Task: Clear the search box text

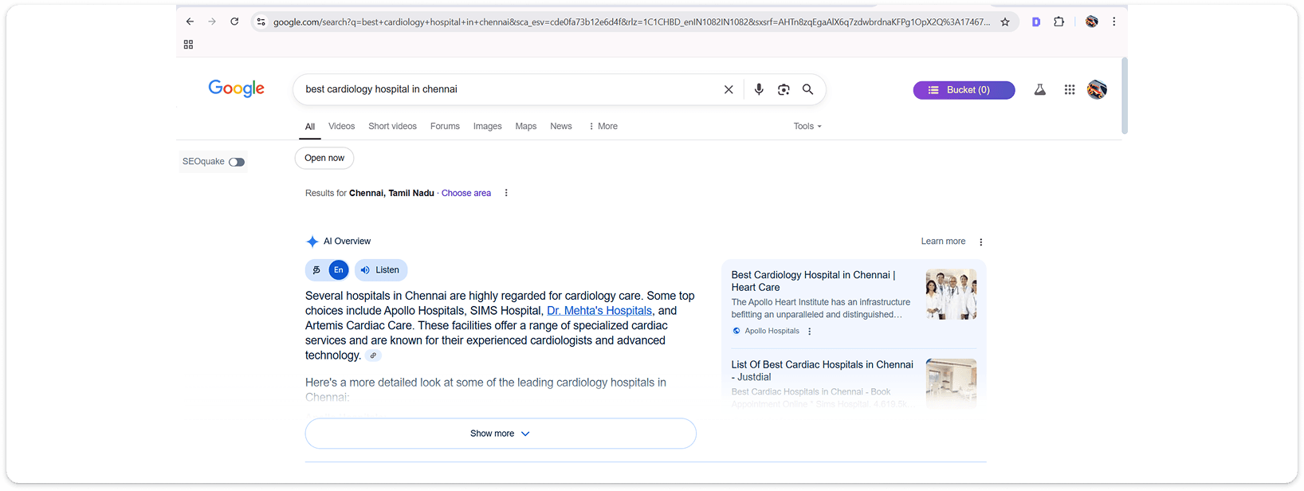Action: (x=729, y=89)
